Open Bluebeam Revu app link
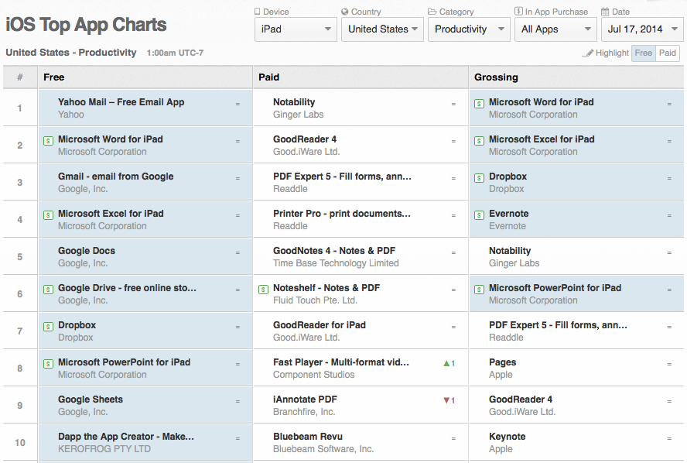Screen dimensions: 687x463 [x=308, y=437]
